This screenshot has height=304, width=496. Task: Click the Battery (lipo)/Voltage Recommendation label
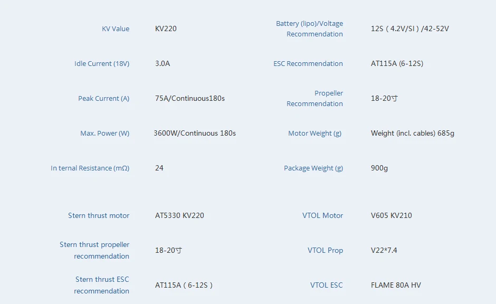click(x=310, y=28)
